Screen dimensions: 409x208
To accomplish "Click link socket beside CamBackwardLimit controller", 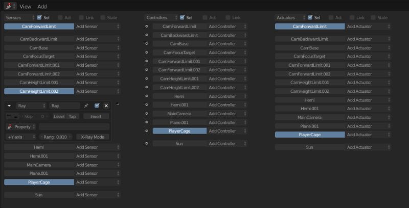I will point(146,35).
